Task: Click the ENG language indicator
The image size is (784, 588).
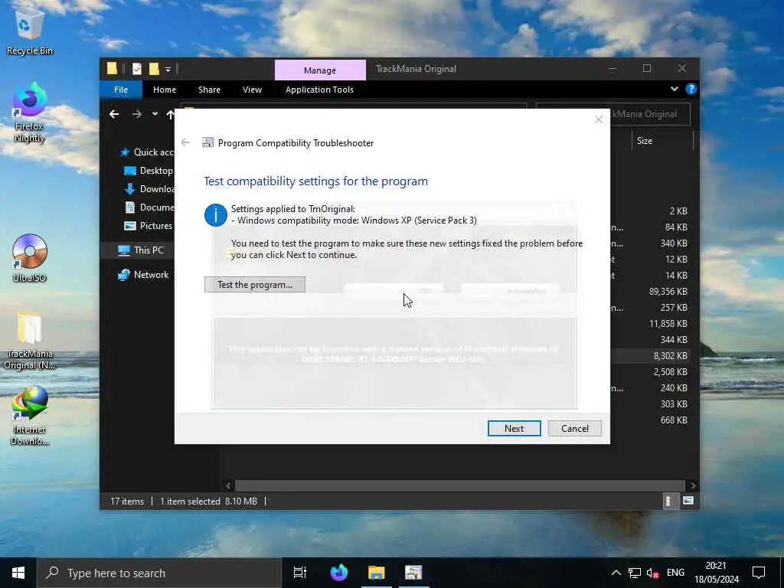Action: pos(675,573)
